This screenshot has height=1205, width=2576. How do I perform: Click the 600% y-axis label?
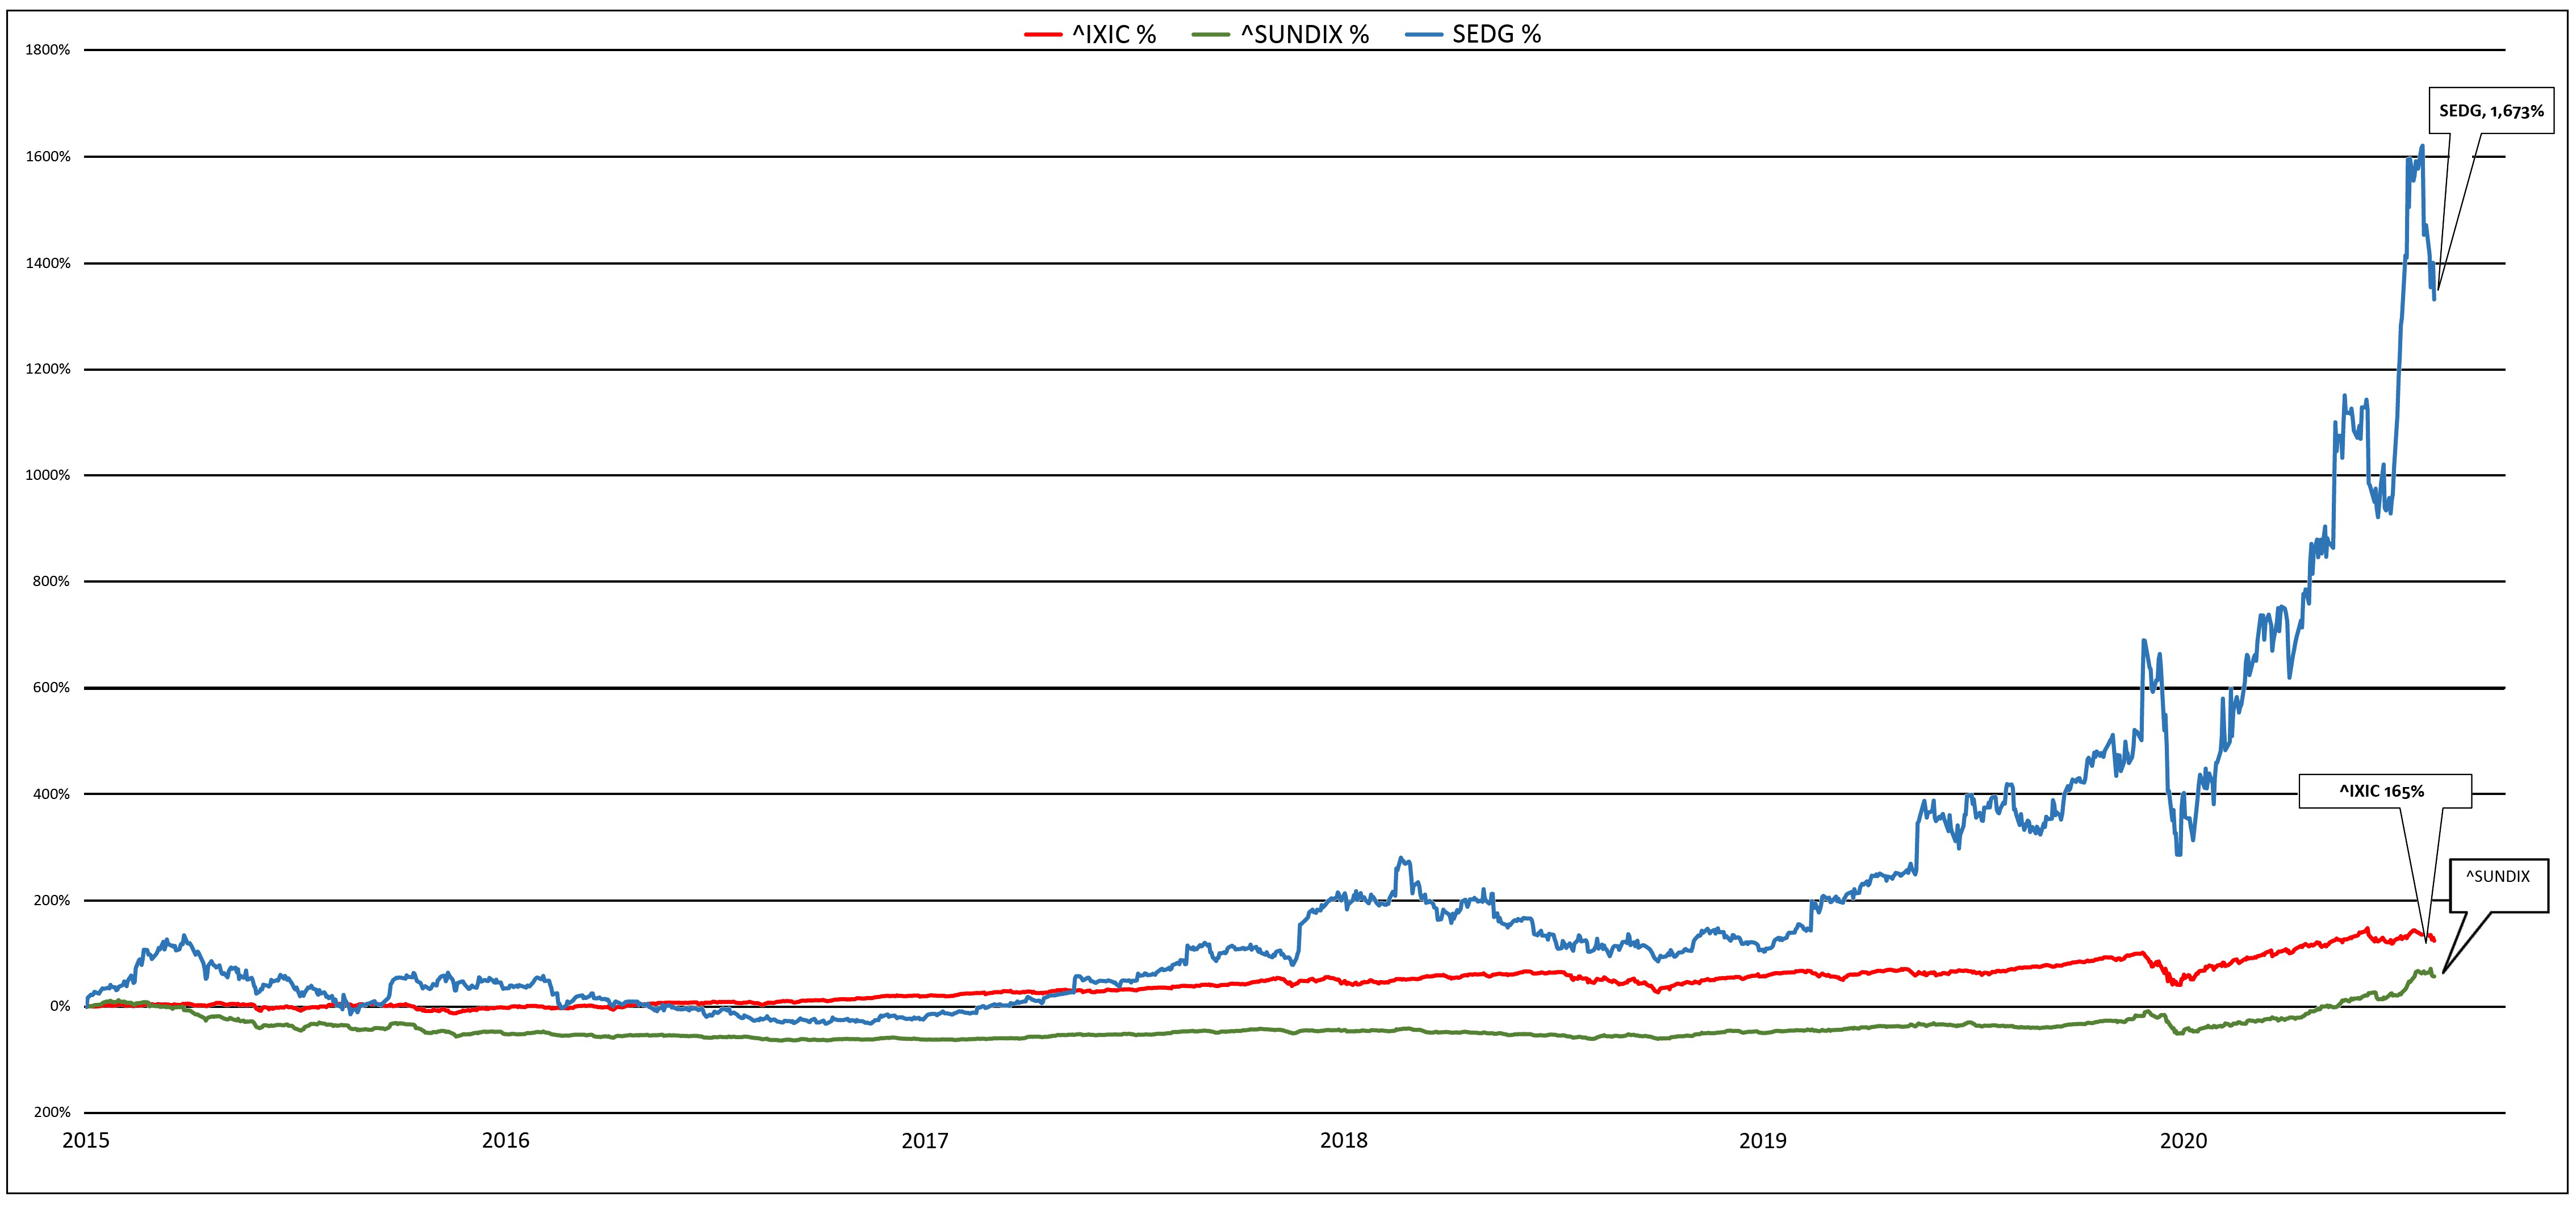(51, 688)
